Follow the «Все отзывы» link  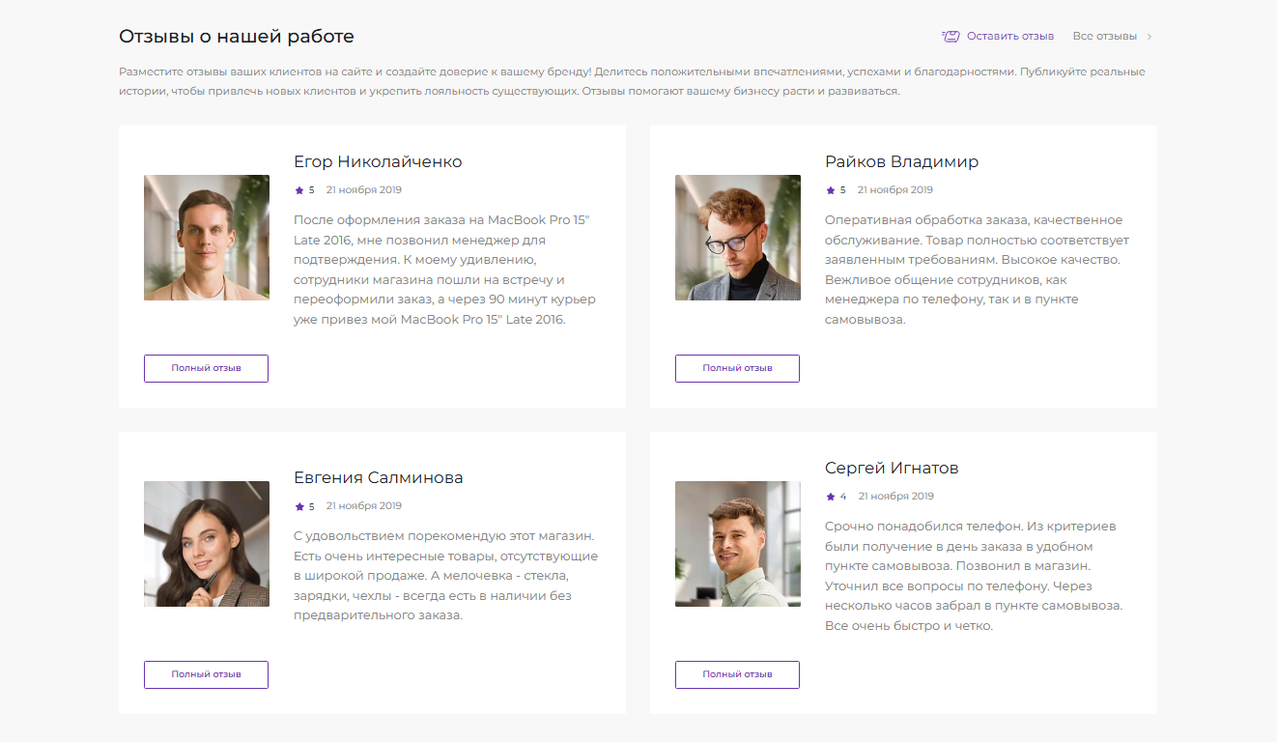point(1104,35)
